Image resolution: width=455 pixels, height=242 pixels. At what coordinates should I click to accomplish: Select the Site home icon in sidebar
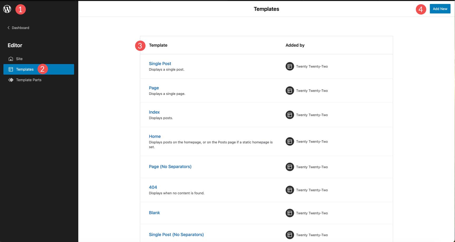[11, 59]
